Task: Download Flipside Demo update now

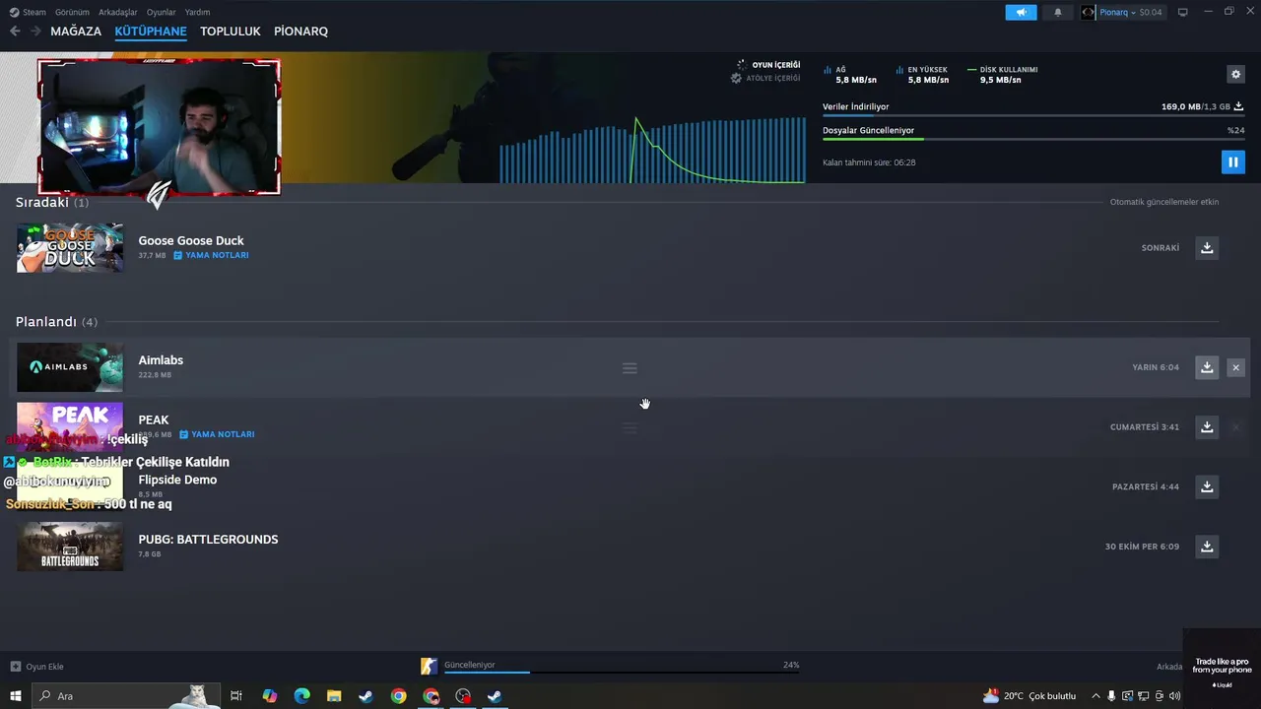Action: (x=1207, y=486)
